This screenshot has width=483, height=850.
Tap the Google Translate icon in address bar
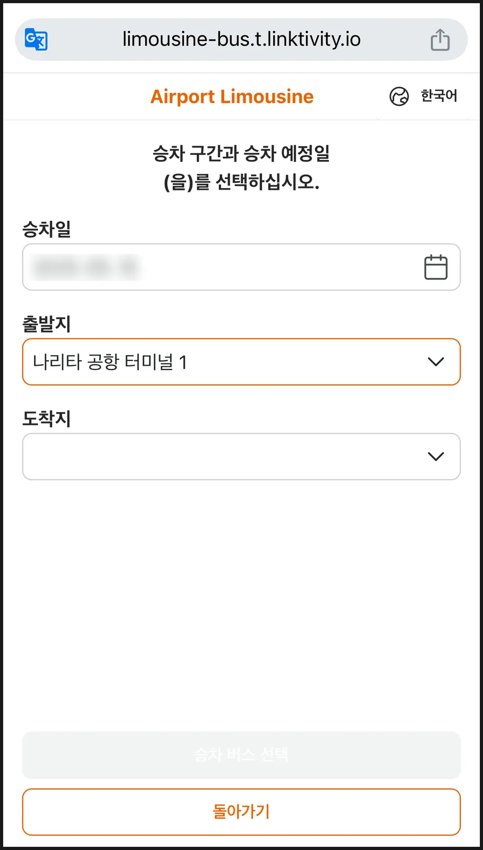36,39
